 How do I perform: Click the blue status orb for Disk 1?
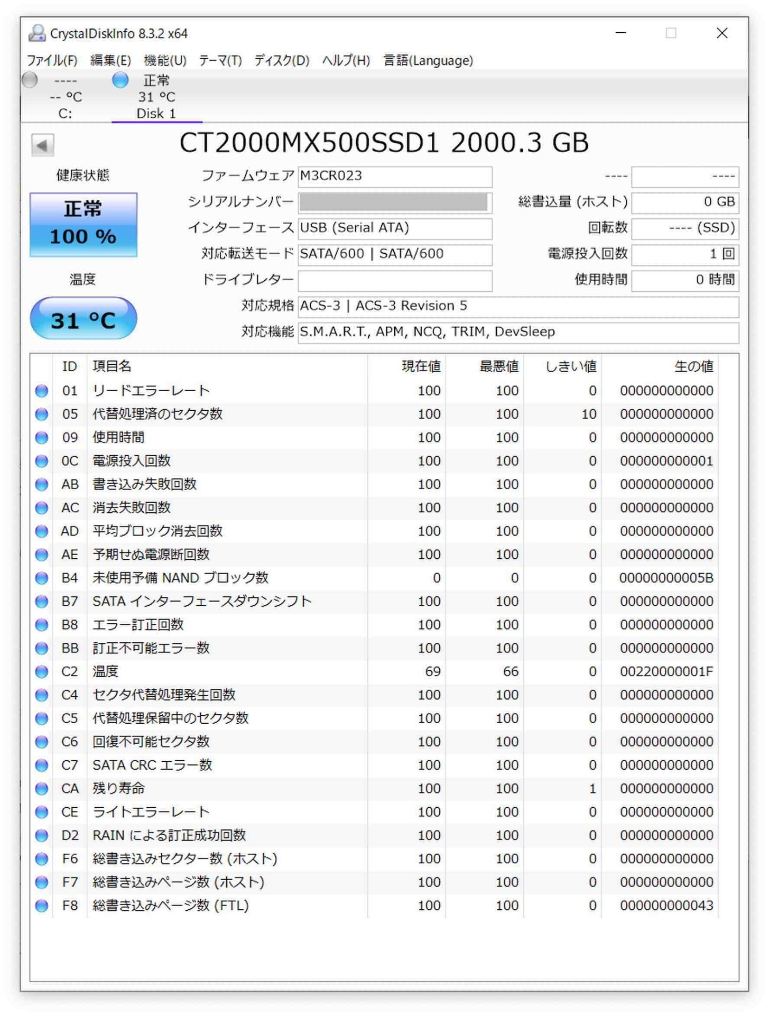coord(121,80)
